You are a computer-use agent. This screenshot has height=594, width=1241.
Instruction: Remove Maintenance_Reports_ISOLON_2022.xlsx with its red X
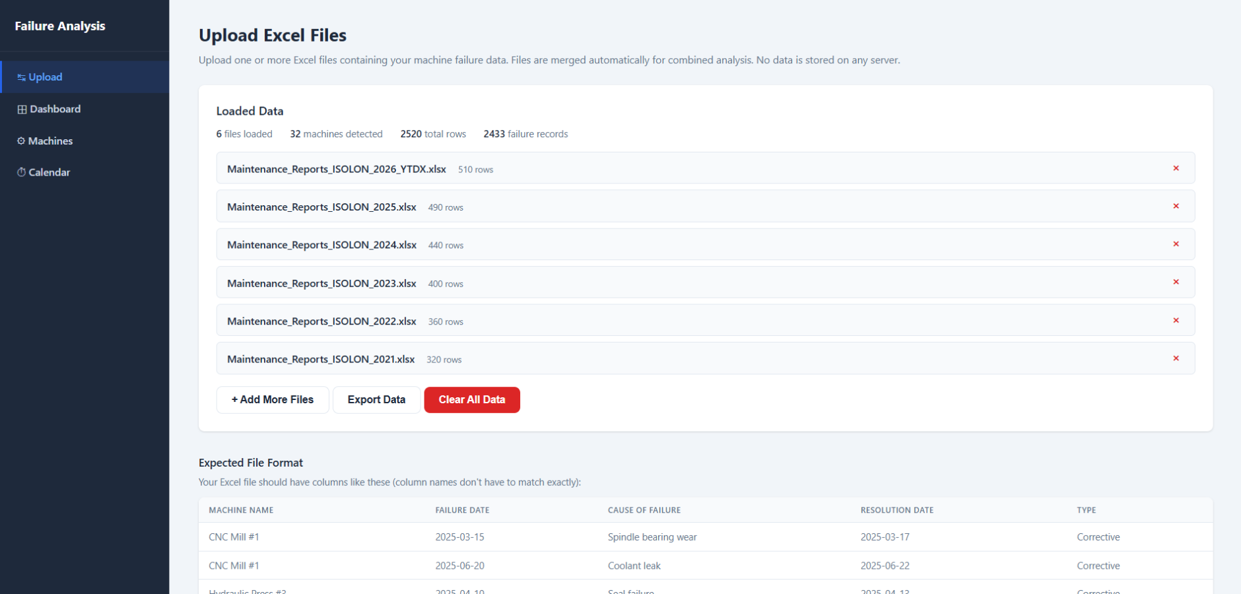(x=1176, y=320)
